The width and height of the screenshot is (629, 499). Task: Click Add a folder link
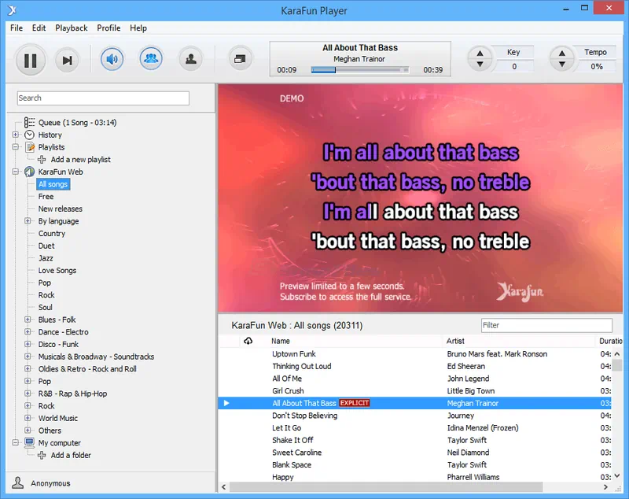[71, 455]
